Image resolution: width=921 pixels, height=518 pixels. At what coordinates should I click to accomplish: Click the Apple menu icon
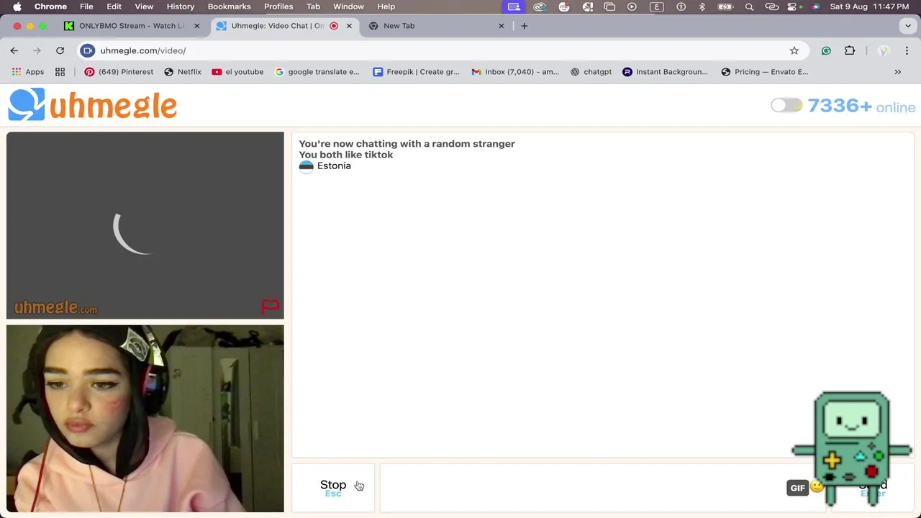(17, 6)
